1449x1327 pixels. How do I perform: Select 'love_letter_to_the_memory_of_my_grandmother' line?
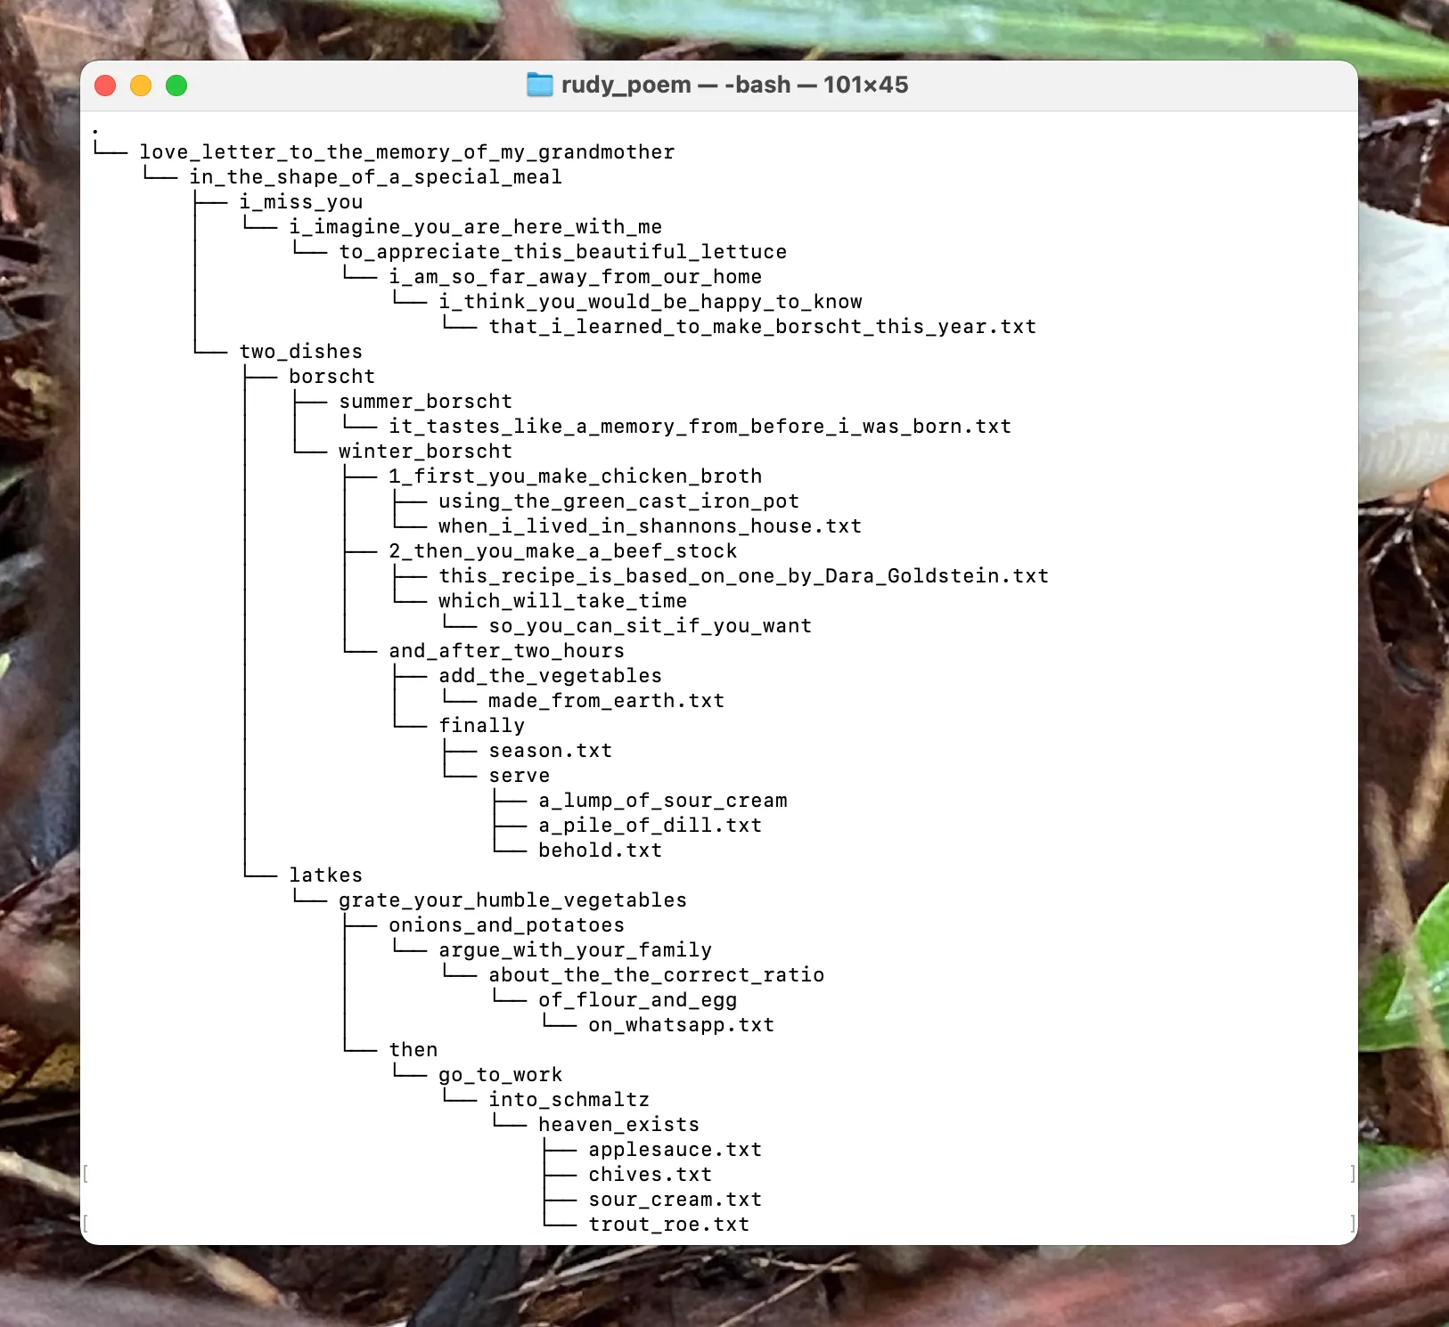[x=407, y=152]
